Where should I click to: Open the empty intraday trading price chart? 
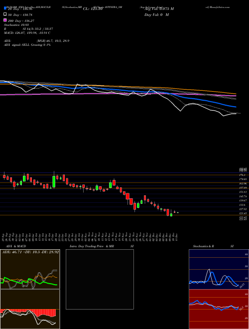click(x=100, y=279)
